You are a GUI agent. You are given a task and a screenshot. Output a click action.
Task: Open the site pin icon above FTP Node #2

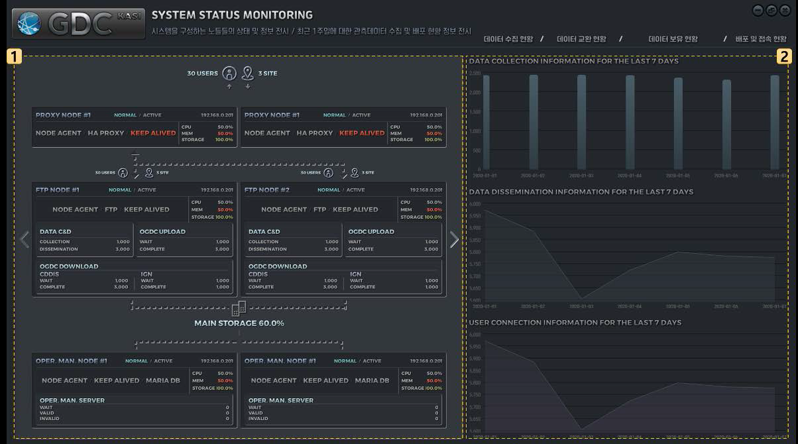[x=355, y=173]
